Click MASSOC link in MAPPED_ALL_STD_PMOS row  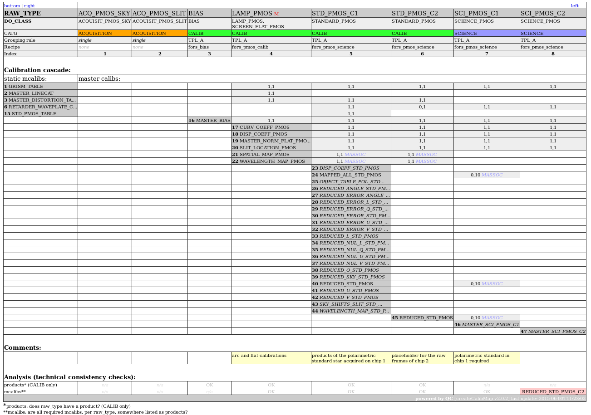pyautogui.click(x=492, y=175)
